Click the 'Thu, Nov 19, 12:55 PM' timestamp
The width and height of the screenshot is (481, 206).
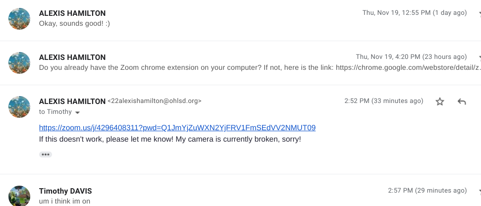click(415, 13)
